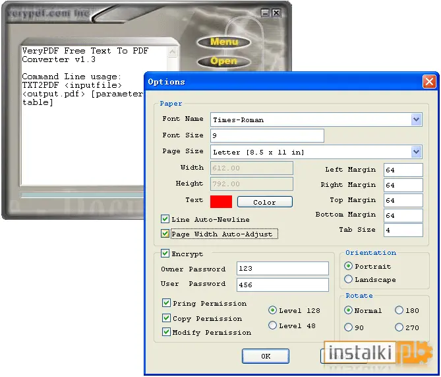Expand the Font Name dropdown arrow
This screenshot has width=441, height=377.
pos(416,120)
